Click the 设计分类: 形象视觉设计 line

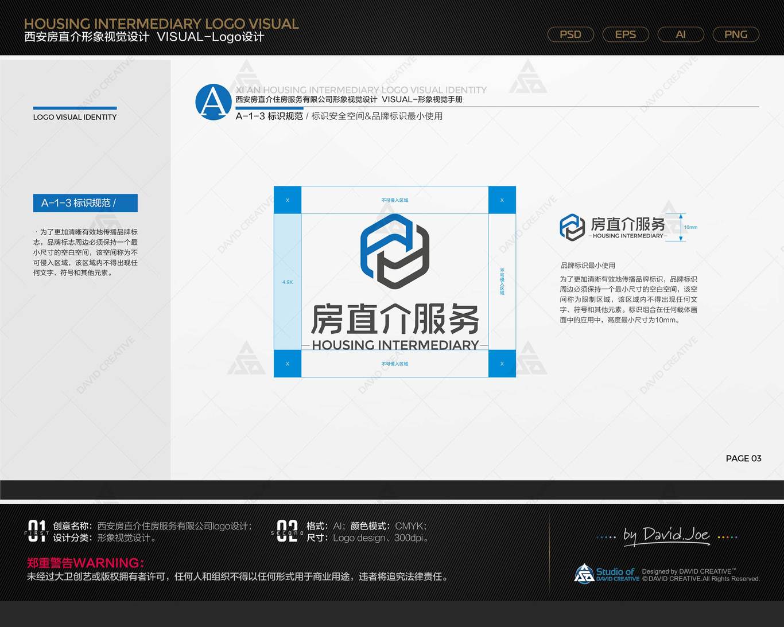point(104,538)
